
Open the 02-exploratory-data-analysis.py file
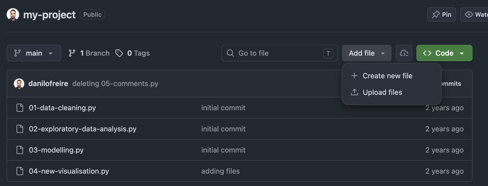(83, 129)
